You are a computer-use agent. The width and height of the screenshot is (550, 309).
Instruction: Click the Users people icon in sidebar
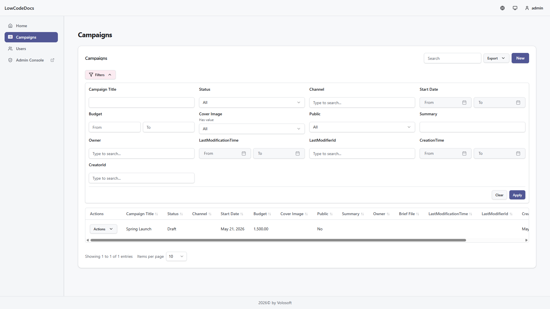tap(10, 49)
